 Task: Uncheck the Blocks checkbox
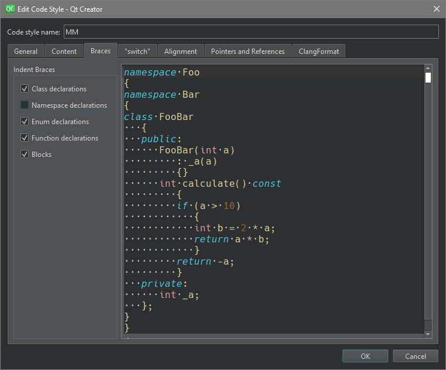[25, 154]
